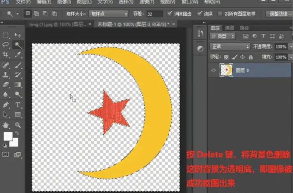
Task: Open the 图像(I) menu
Action: coord(65,2)
